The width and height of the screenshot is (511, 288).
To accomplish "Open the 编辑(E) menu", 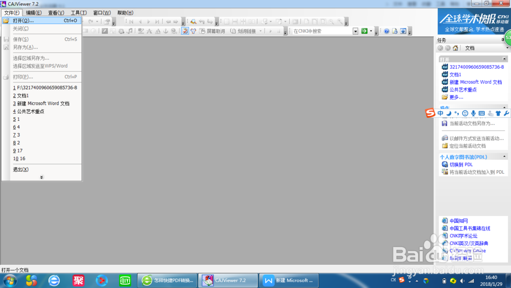I will [x=34, y=13].
